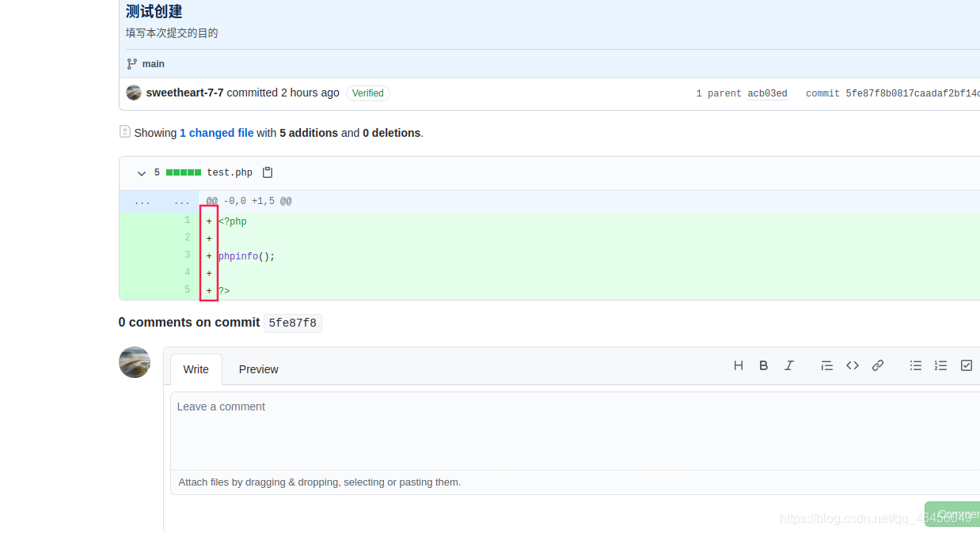Click the test.php file name

click(230, 172)
